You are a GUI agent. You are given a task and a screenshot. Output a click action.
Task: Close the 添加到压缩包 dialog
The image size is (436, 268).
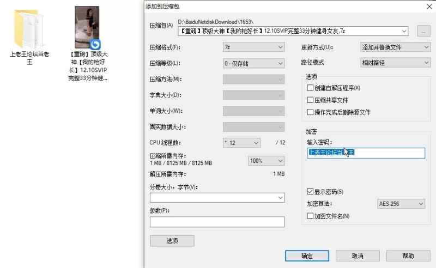click(x=429, y=7)
